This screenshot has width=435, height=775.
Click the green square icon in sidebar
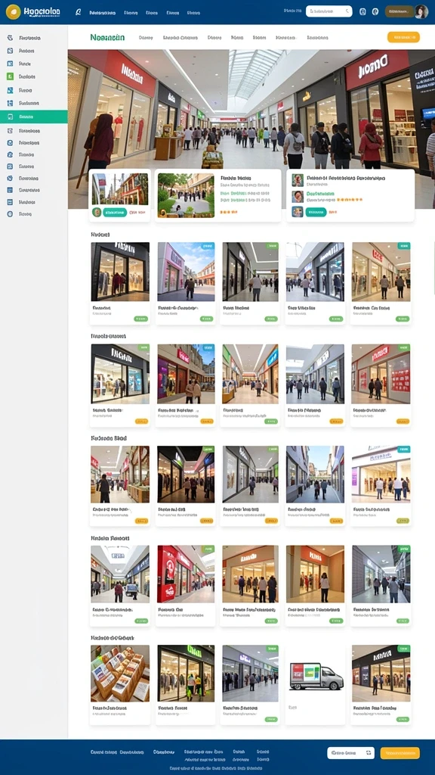(x=10, y=76)
